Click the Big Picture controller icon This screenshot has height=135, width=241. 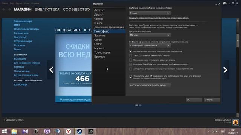coord(224,3)
